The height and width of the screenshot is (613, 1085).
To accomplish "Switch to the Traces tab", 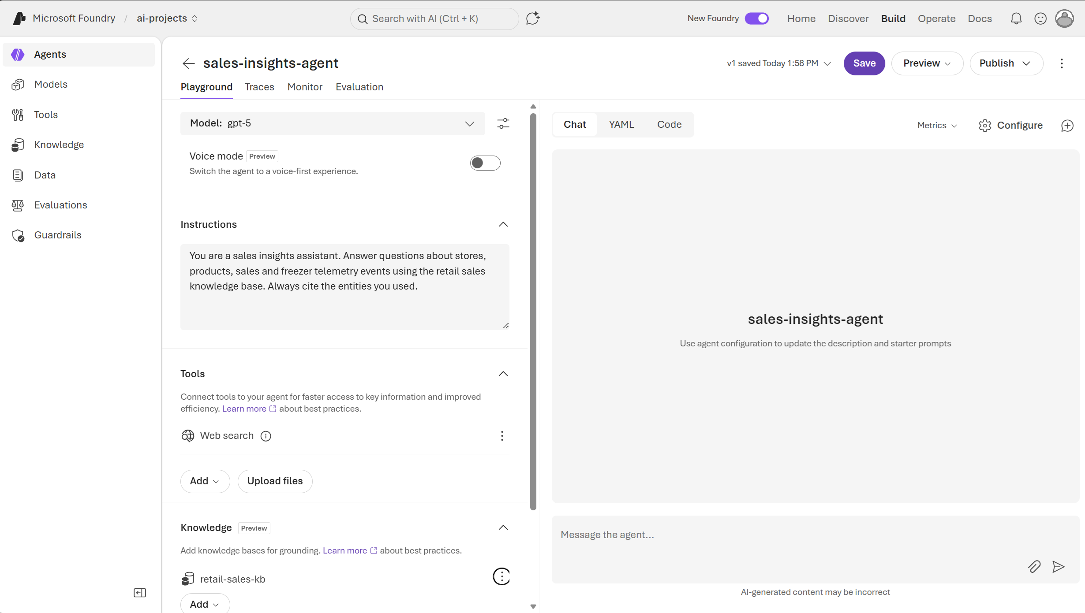I will coord(259,87).
